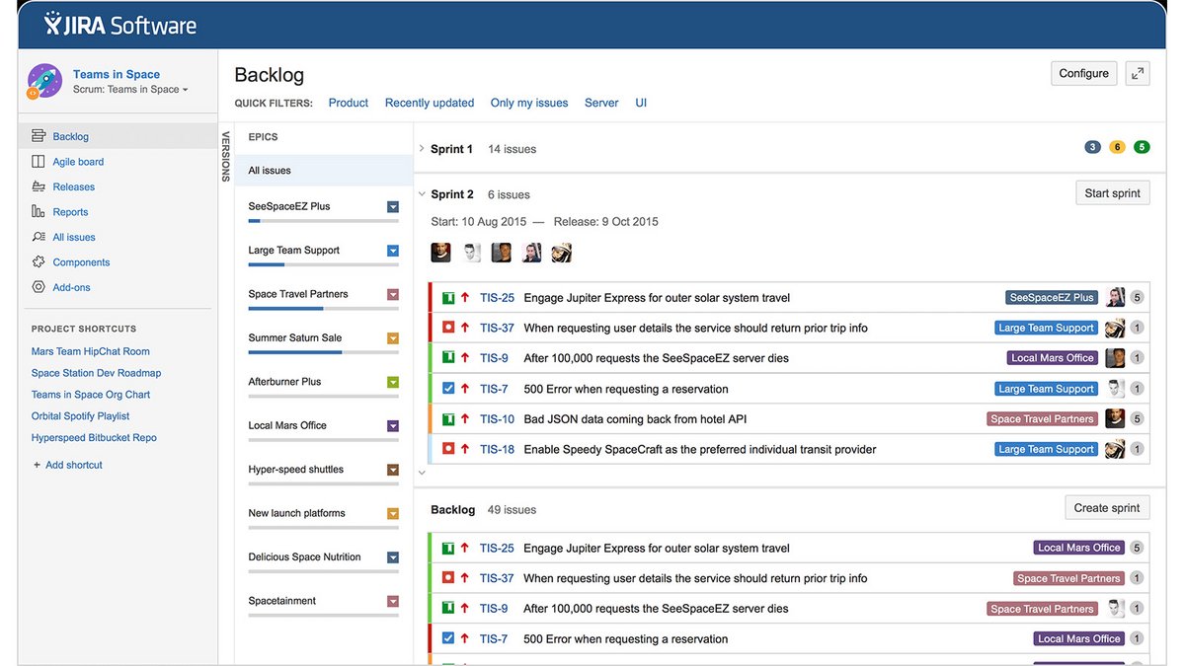This screenshot has height=666, width=1185.
Task: Click the Backlog sidebar icon
Action: pos(39,136)
